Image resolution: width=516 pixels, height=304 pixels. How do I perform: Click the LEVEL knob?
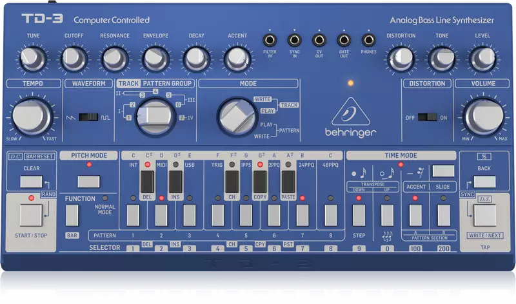(482, 59)
